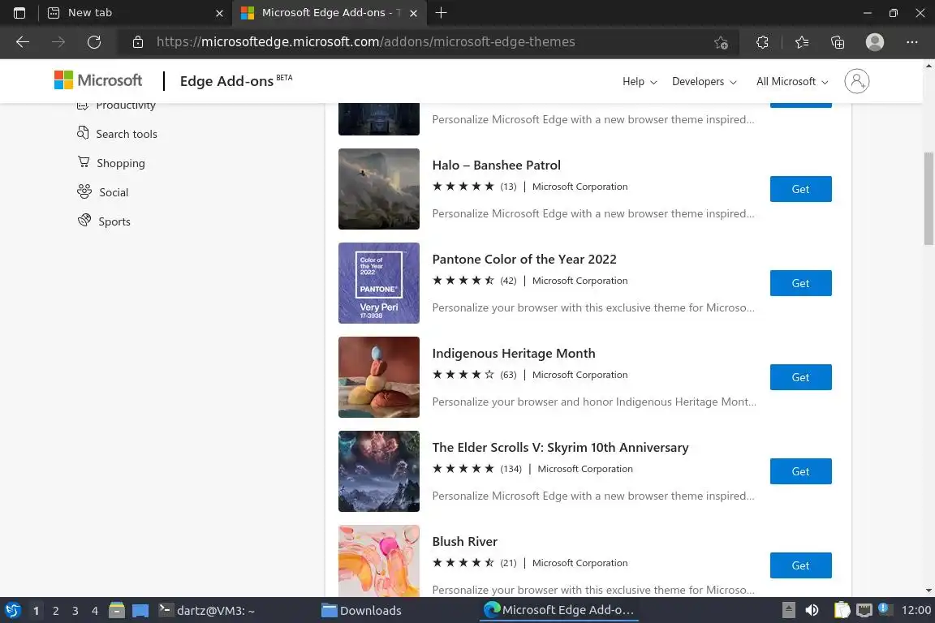The image size is (935, 623).
Task: Expand the Developers dropdown
Action: (x=704, y=82)
